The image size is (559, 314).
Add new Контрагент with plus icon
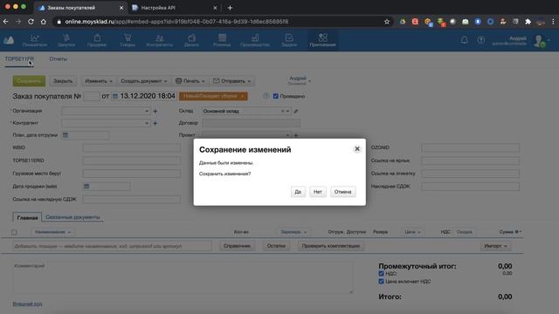point(155,123)
